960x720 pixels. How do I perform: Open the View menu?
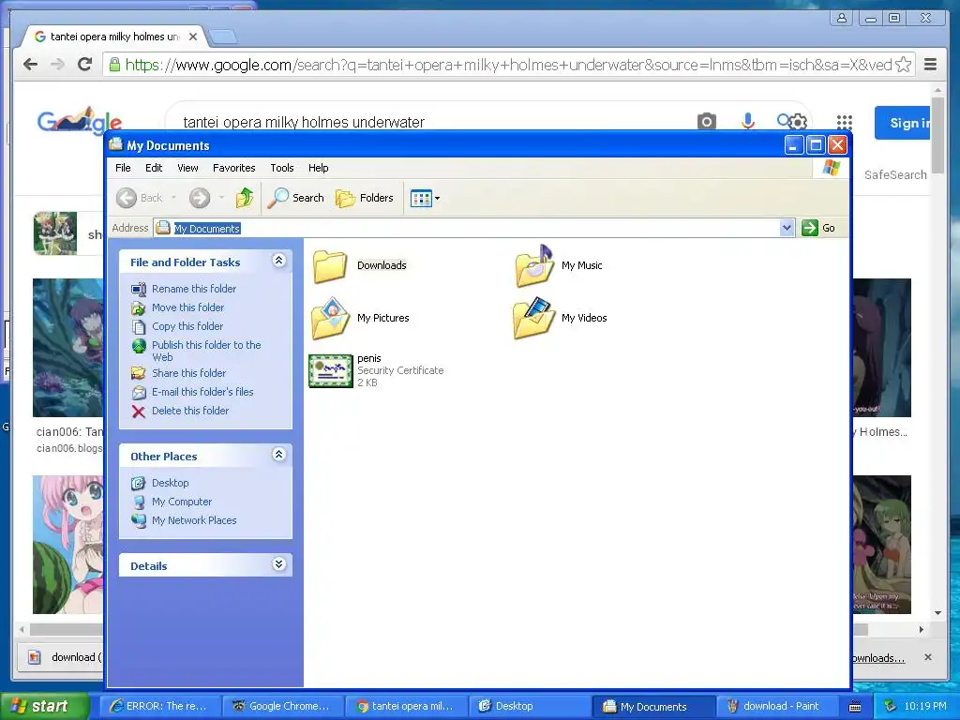tap(187, 168)
